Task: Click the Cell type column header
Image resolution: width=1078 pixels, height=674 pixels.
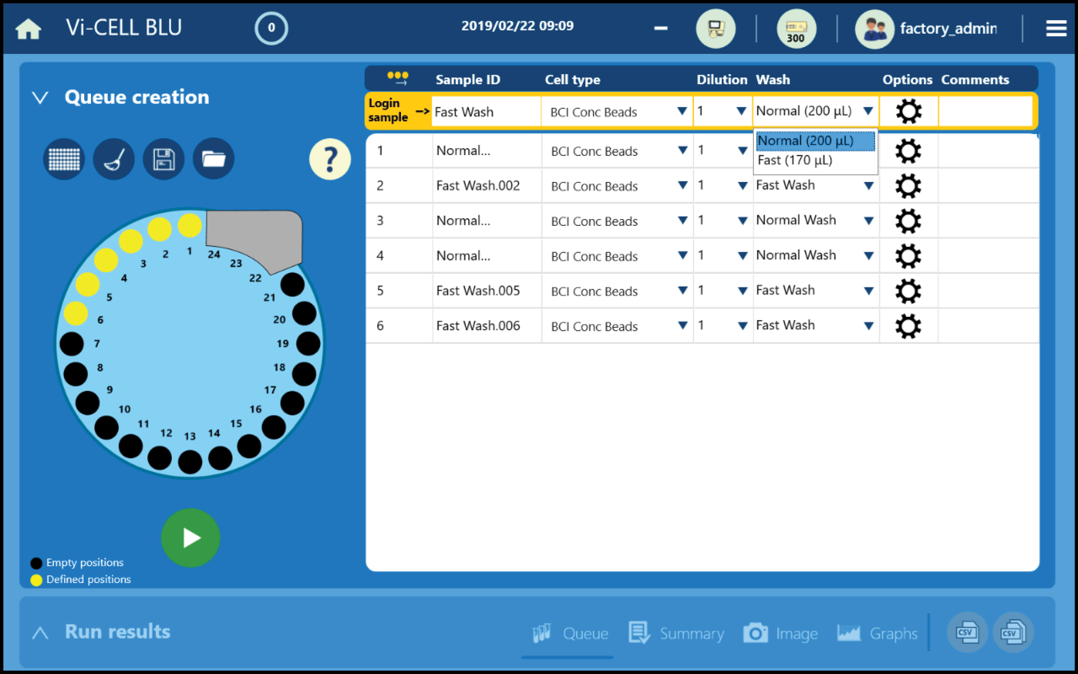Action: [572, 80]
